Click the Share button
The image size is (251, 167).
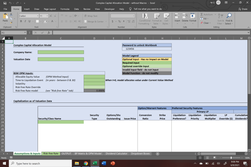click(243, 9)
